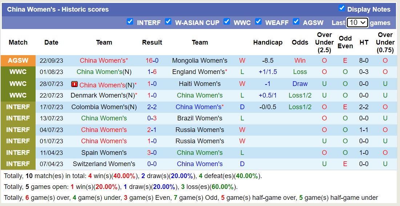400x206 pixels.
Task: Open the 16-0 result against Mongolia
Action: point(152,61)
